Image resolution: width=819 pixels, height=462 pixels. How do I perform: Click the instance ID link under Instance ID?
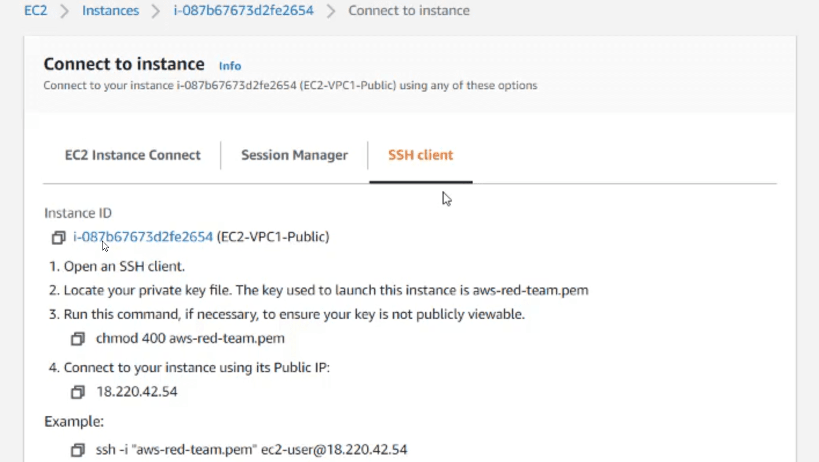click(x=143, y=237)
